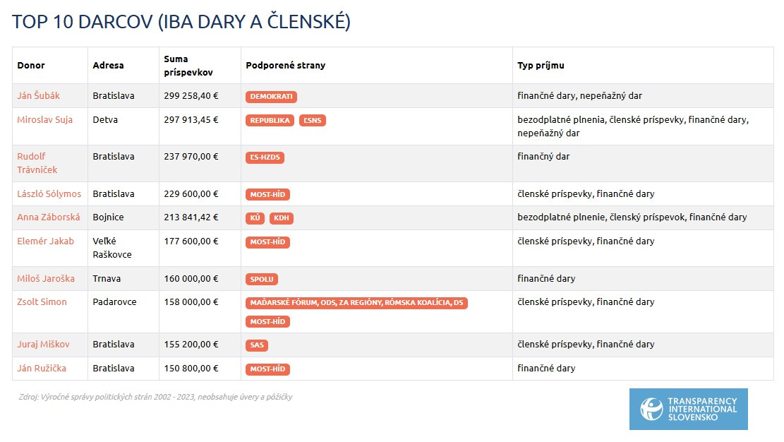Screen dimensions: 784x442
Task: Open donor Ján Šubák's profile link
Action: click(x=39, y=95)
